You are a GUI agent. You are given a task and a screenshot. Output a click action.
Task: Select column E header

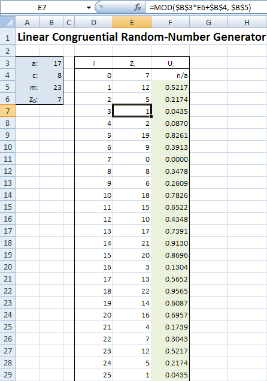(132, 23)
